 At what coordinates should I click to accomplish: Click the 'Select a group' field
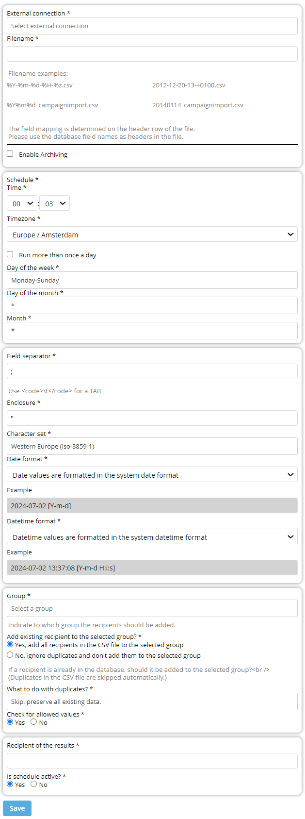coord(152,608)
